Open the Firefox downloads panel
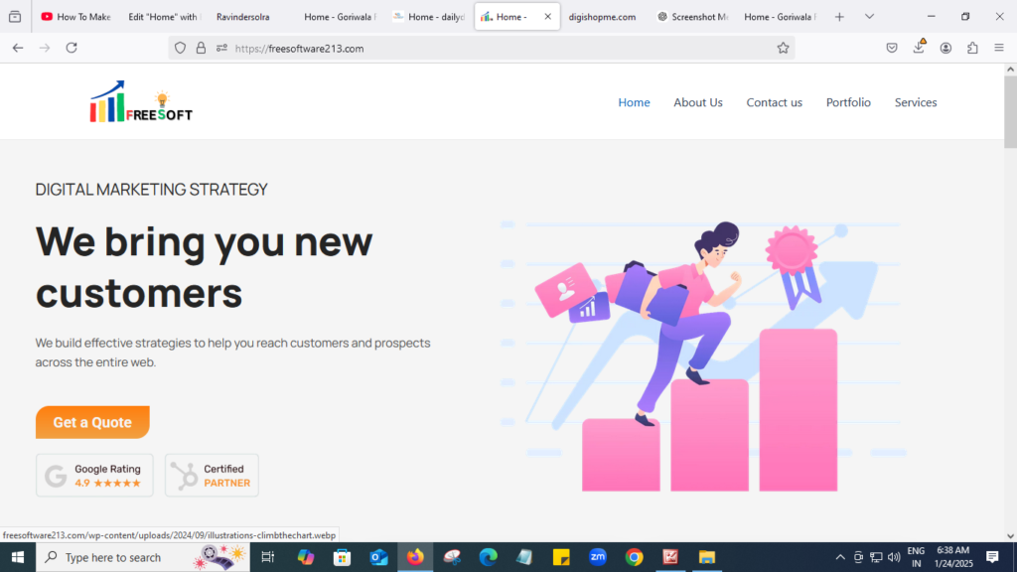 coord(919,48)
